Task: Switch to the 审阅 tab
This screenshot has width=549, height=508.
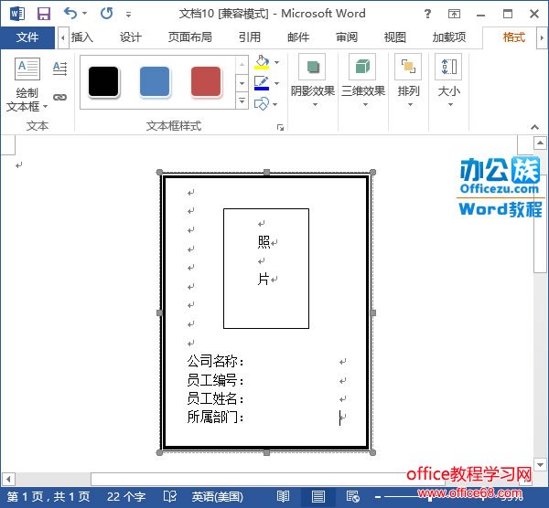Action: tap(347, 37)
